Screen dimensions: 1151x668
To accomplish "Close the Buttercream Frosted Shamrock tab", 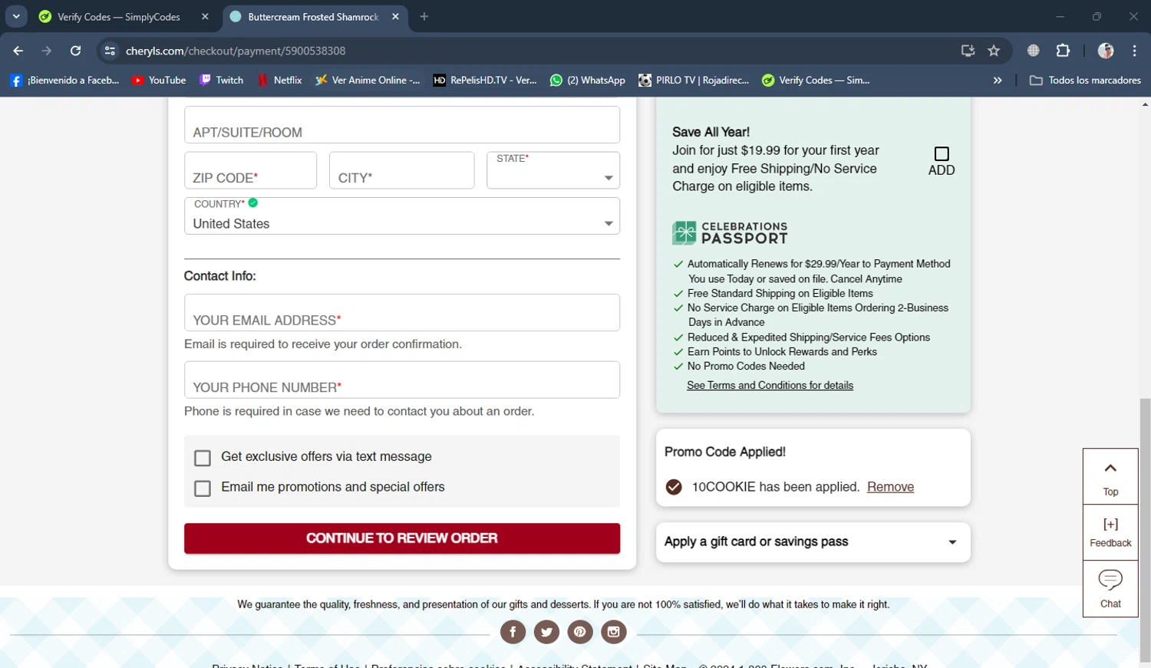I will (395, 16).
